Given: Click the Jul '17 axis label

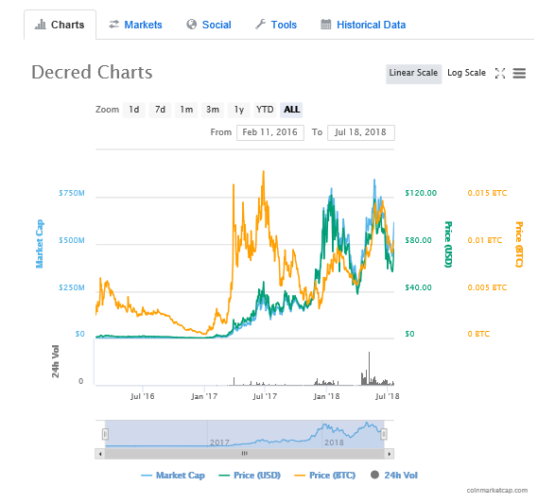Looking at the screenshot, I should tap(265, 396).
